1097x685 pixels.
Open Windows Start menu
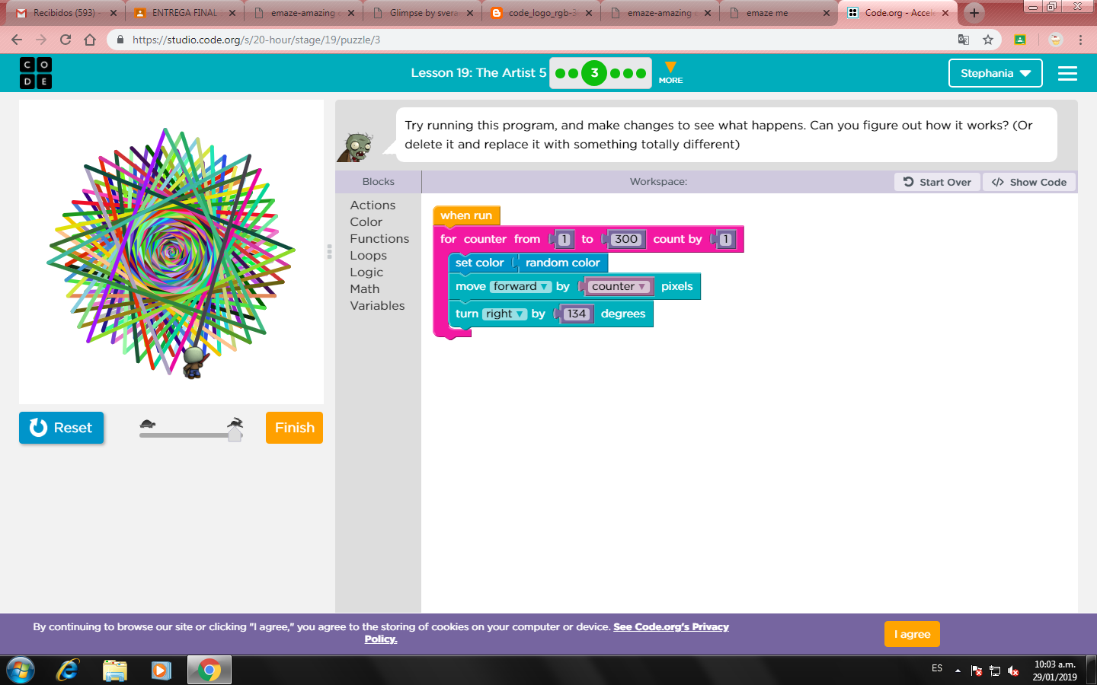[x=21, y=671]
